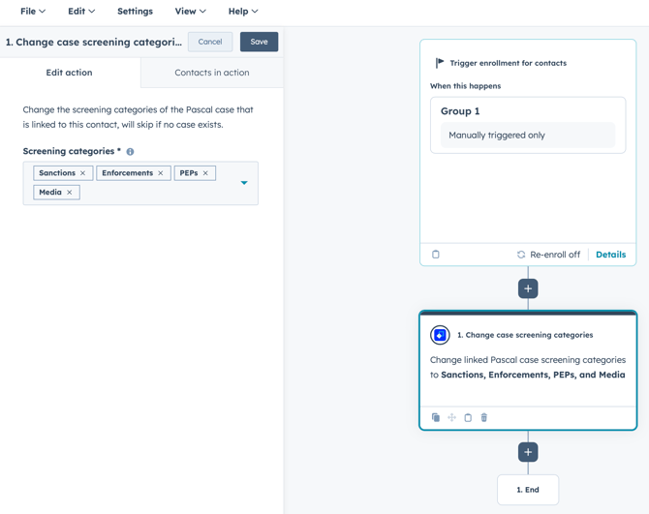
Task: Switch to the Contacts in action tab
Action: click(x=211, y=73)
